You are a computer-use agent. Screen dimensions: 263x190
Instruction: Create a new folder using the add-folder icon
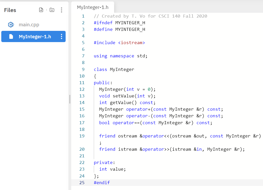[x=52, y=10]
